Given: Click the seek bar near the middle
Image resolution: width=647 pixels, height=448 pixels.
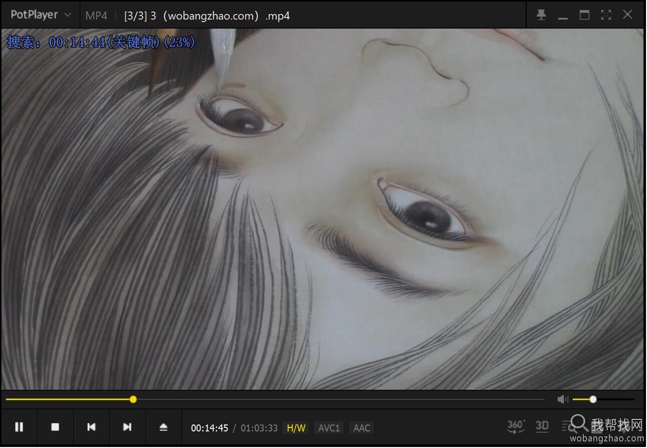Looking at the screenshot, I should pyautogui.click(x=275, y=399).
